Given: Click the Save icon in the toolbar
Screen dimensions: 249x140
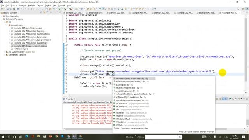Looking at the screenshot, I should click(7, 9).
